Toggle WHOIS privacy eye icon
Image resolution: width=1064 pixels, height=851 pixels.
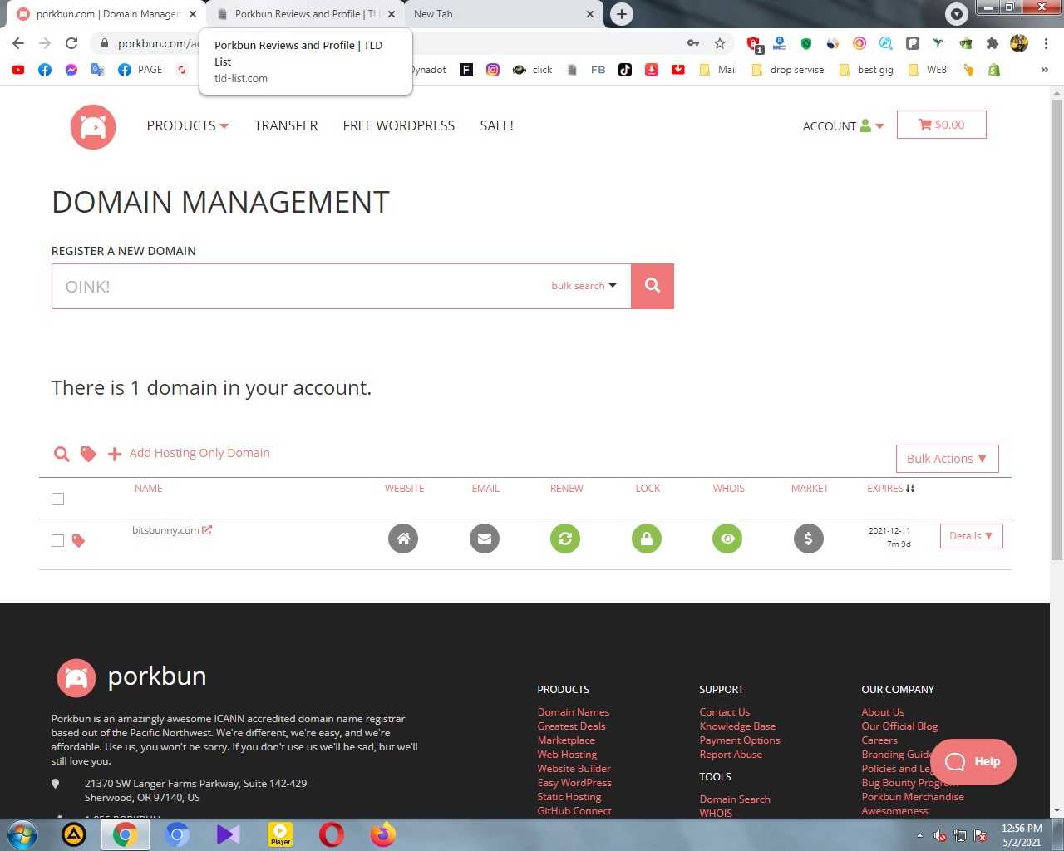(727, 539)
